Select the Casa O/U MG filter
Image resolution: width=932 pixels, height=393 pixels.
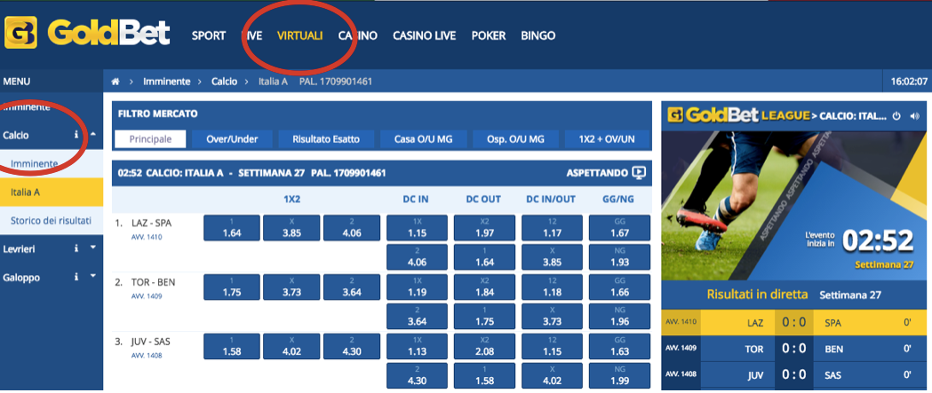(x=423, y=139)
